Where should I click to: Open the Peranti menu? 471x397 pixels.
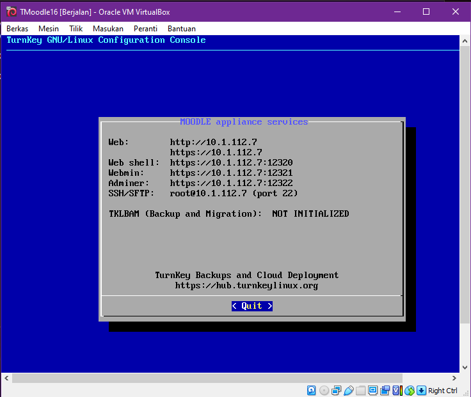click(145, 29)
